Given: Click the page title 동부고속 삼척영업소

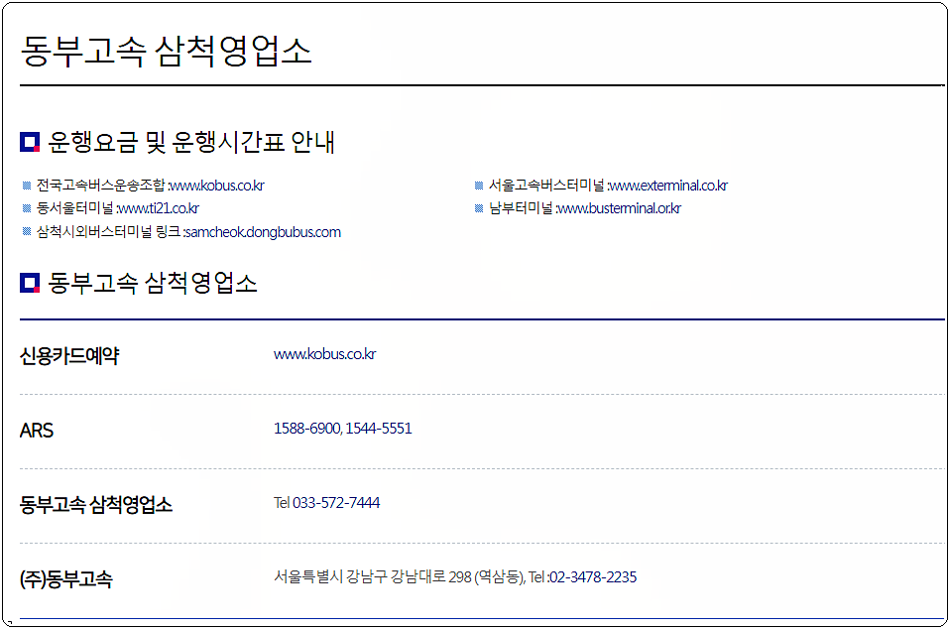Looking at the screenshot, I should click(166, 51).
